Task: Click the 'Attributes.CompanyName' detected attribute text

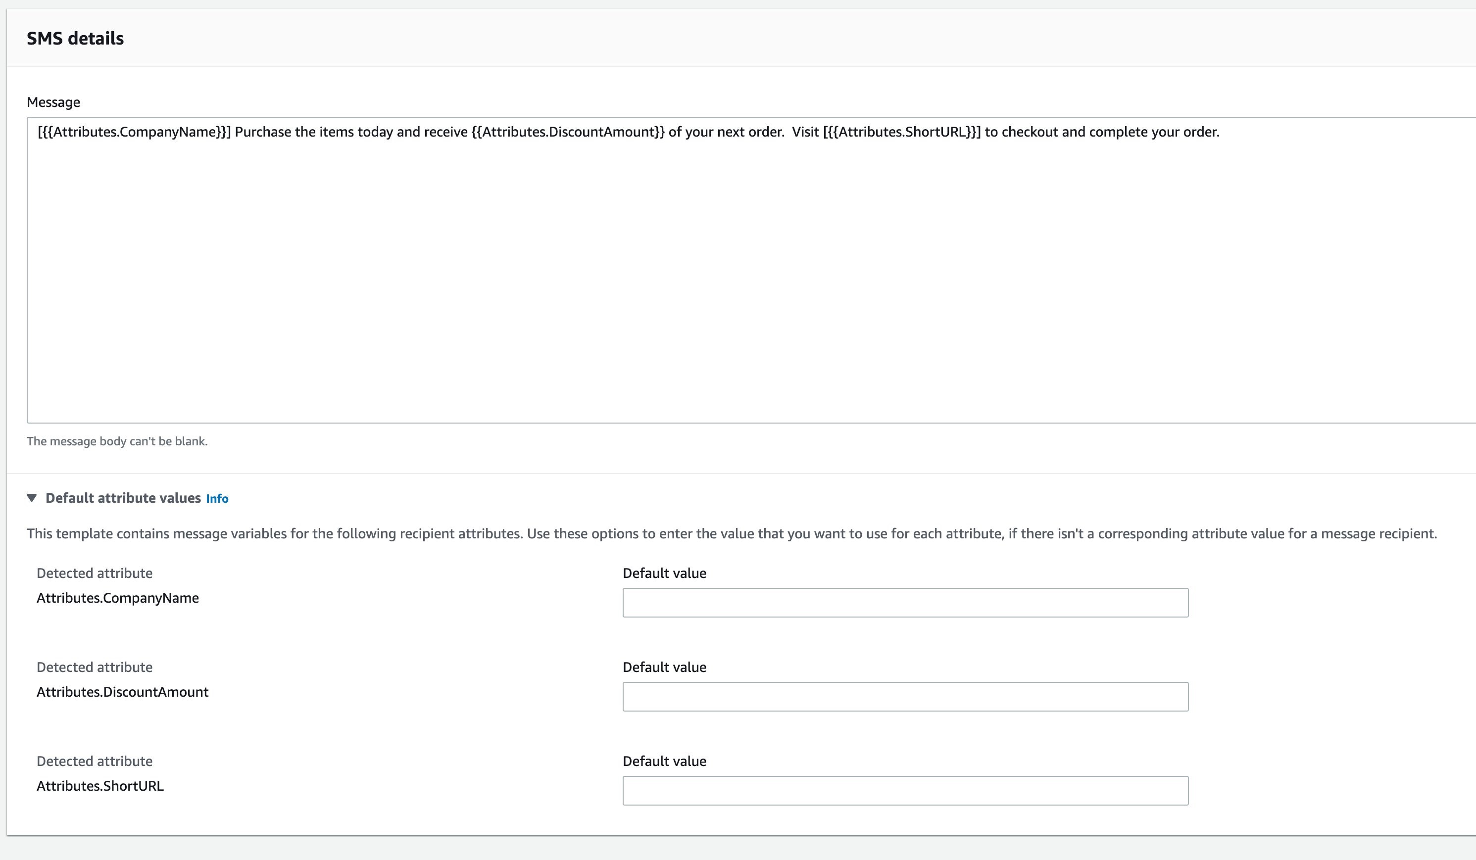Action: (x=118, y=598)
